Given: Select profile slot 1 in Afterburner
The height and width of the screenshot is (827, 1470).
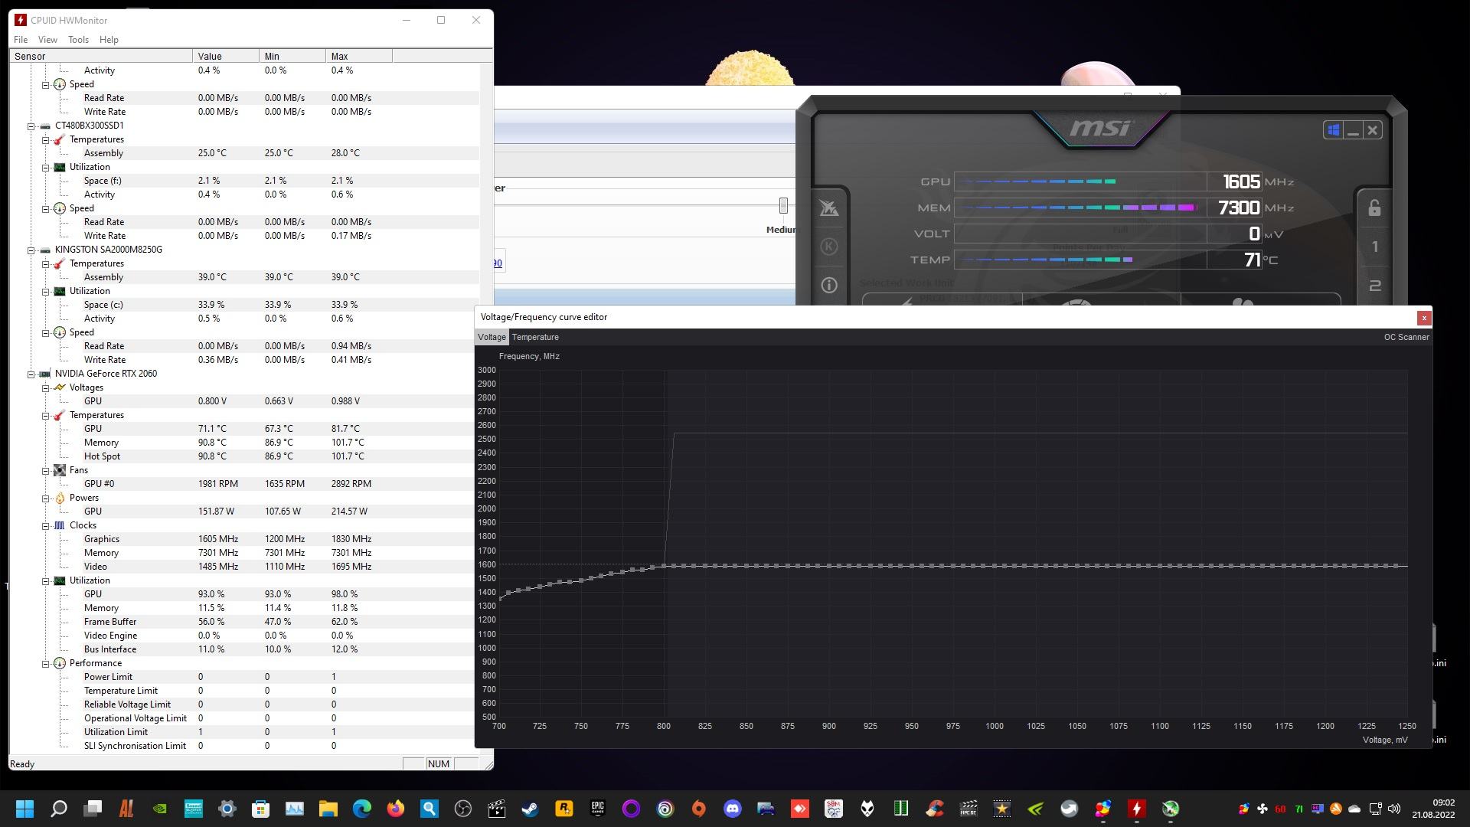Looking at the screenshot, I should click(x=1374, y=247).
